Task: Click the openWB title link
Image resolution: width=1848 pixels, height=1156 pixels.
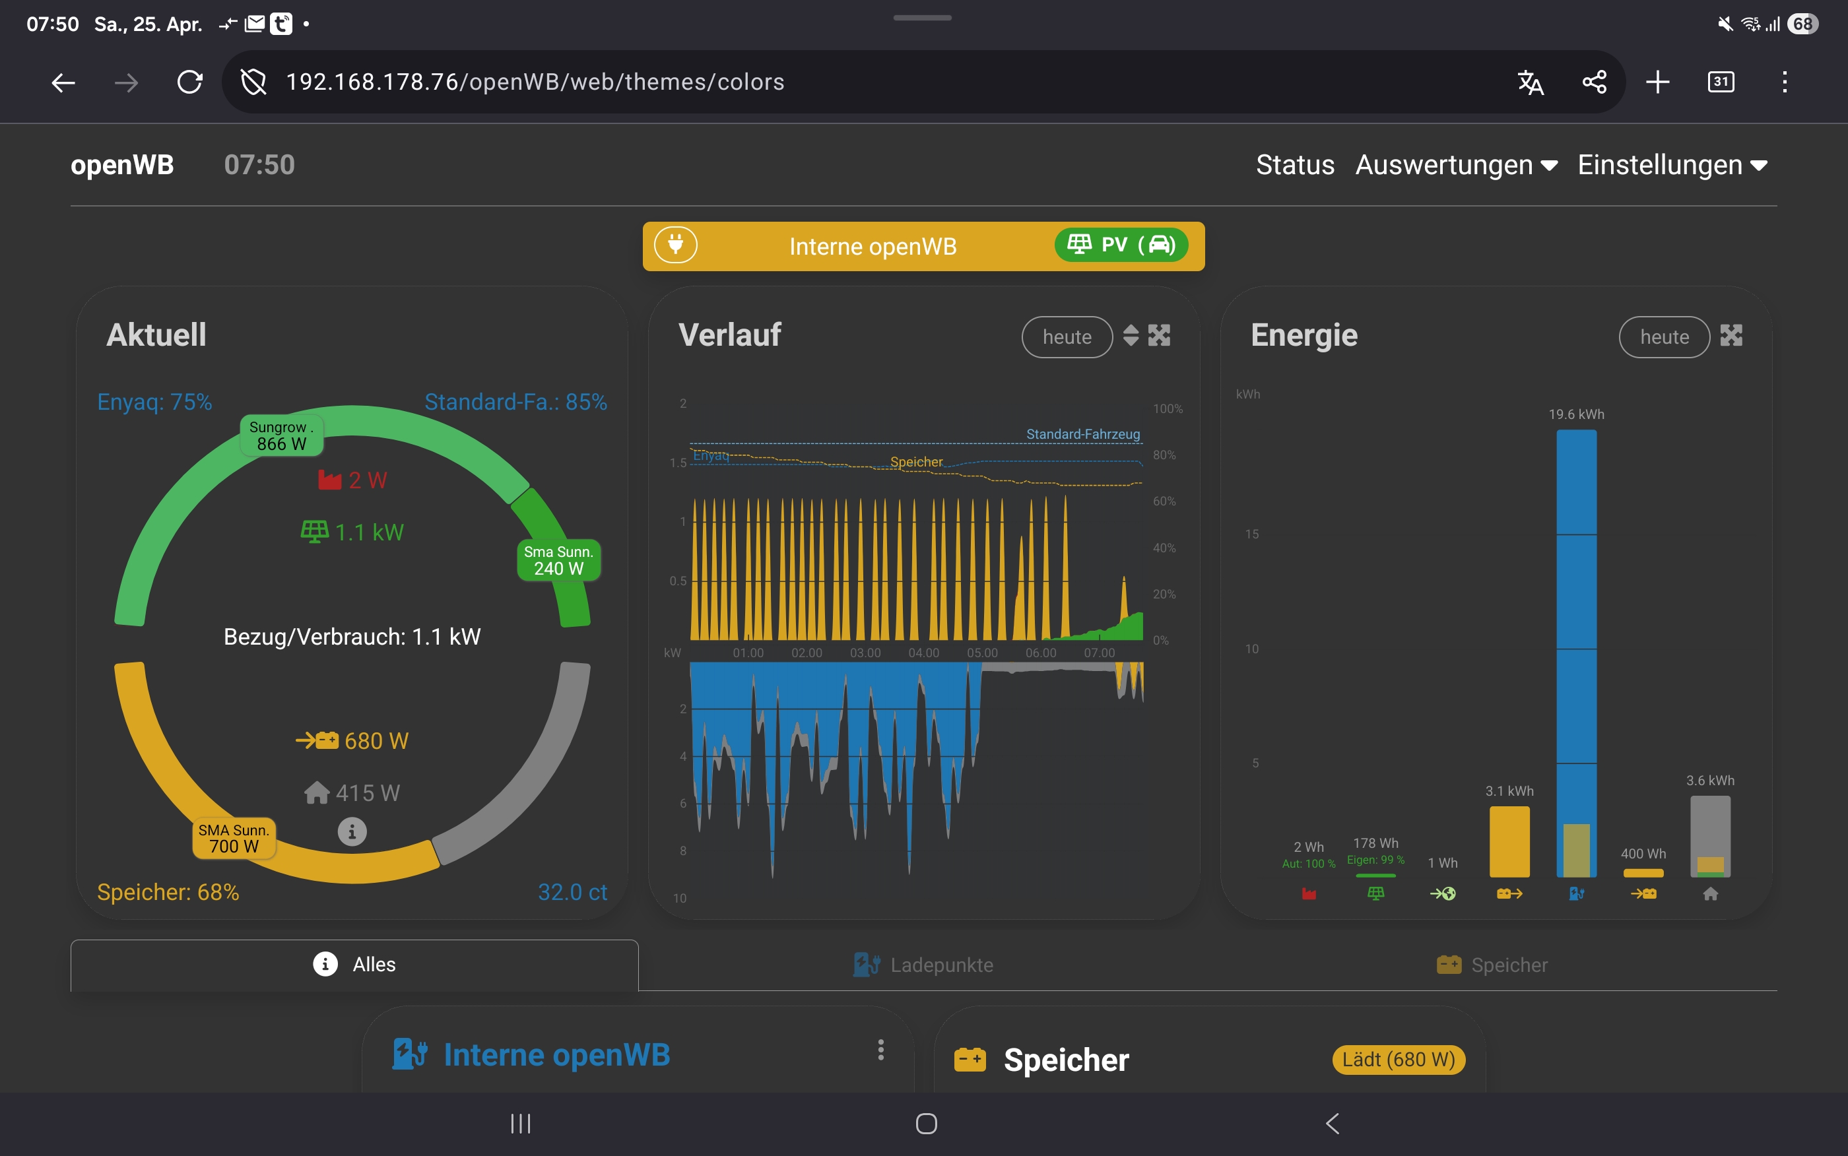Action: tap(122, 165)
